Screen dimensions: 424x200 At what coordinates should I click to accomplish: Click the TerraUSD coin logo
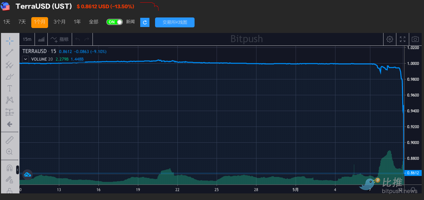(x=6, y=6)
